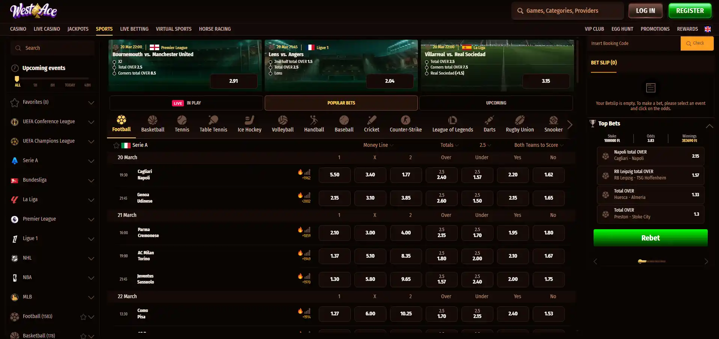
Task: Click the language flag icon
Action: pos(708,29)
